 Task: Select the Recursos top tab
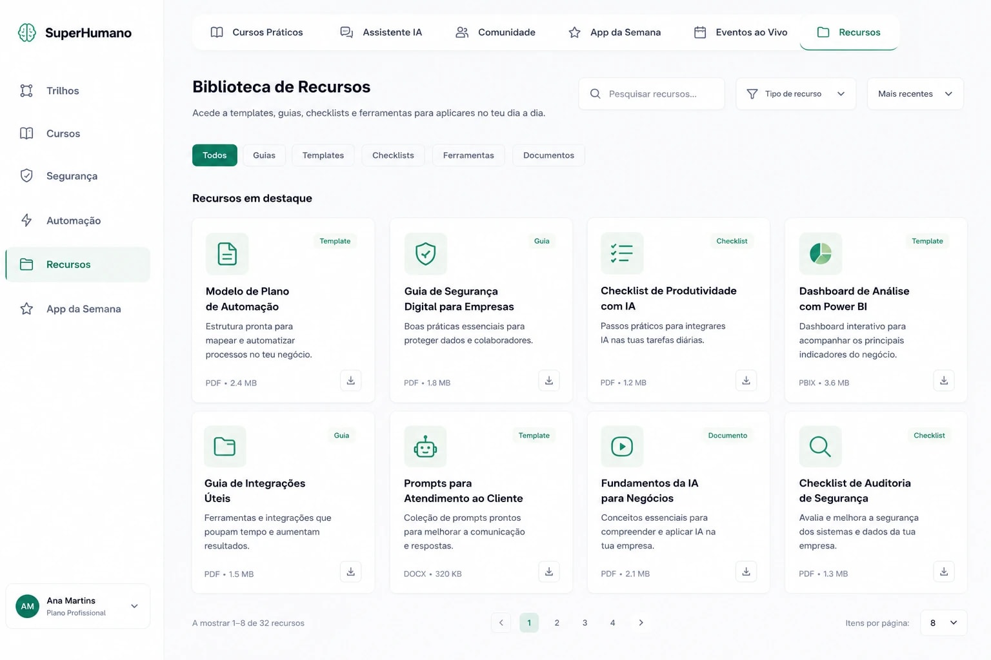pyautogui.click(x=849, y=32)
